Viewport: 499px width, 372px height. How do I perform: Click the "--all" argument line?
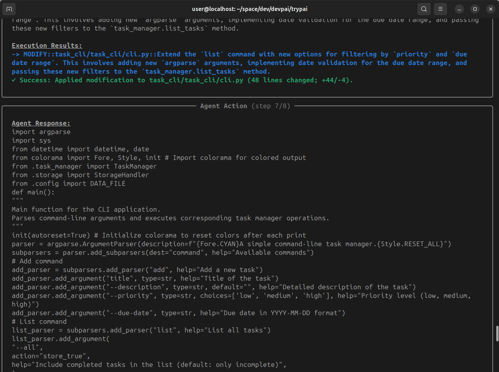27,347
